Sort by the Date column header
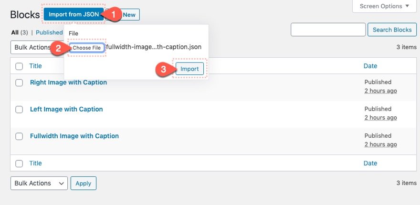This screenshot has width=420, height=205. point(370,66)
